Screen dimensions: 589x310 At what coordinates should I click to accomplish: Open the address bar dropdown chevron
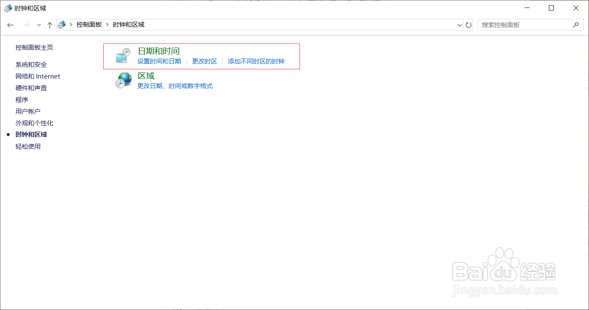coord(459,25)
